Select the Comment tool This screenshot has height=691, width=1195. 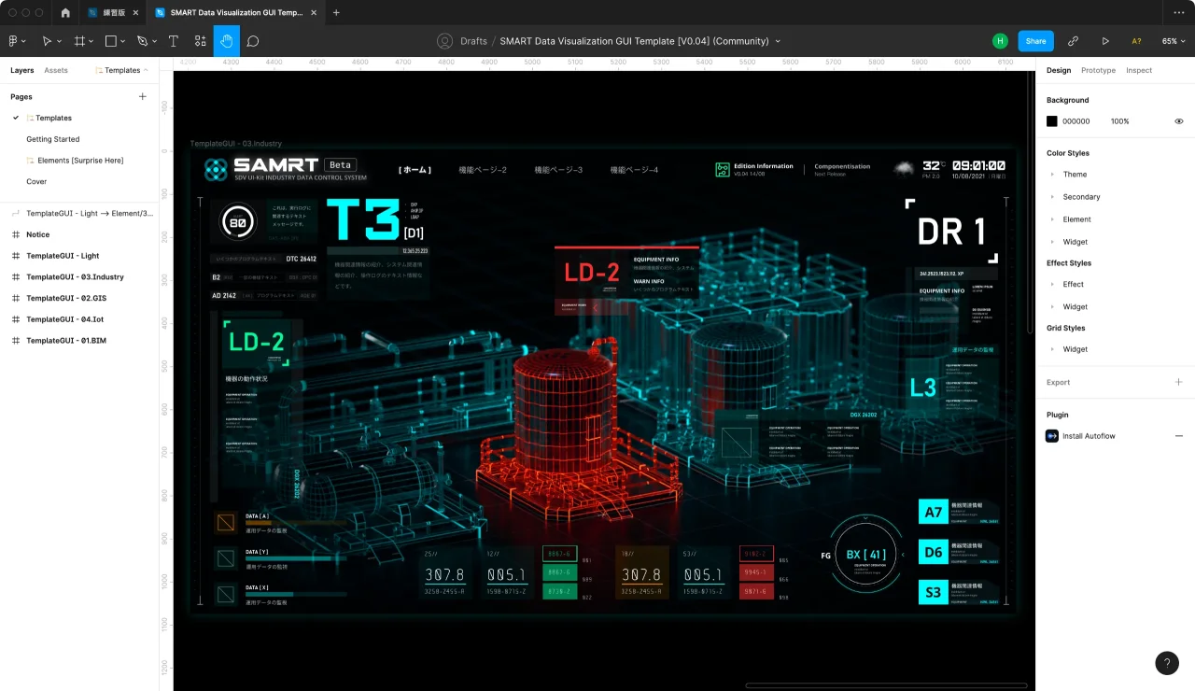253,41
